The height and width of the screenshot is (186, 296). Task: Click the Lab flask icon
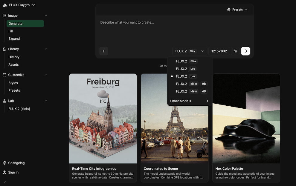tap(4, 101)
